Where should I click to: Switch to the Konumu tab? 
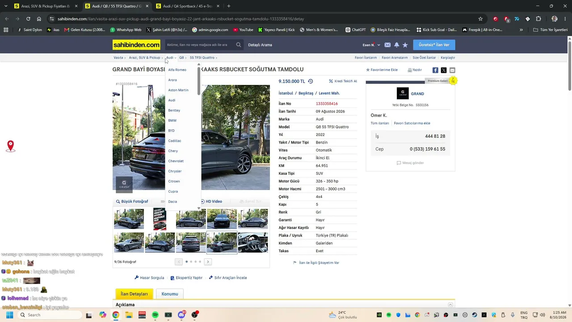[170, 294]
